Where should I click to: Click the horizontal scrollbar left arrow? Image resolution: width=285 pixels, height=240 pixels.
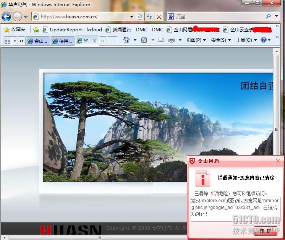point(4,238)
